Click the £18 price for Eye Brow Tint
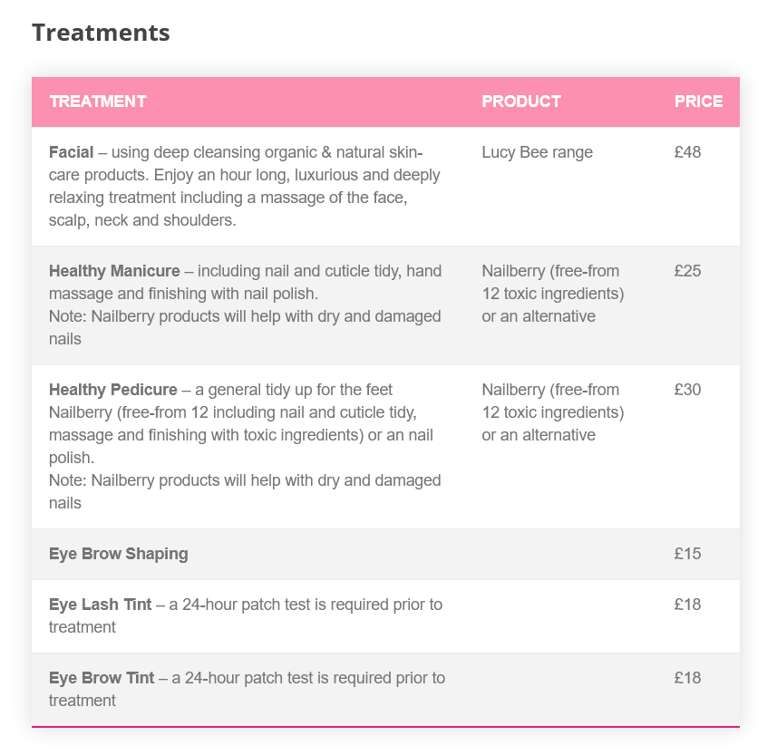This screenshot has height=755, width=777. coord(687,678)
